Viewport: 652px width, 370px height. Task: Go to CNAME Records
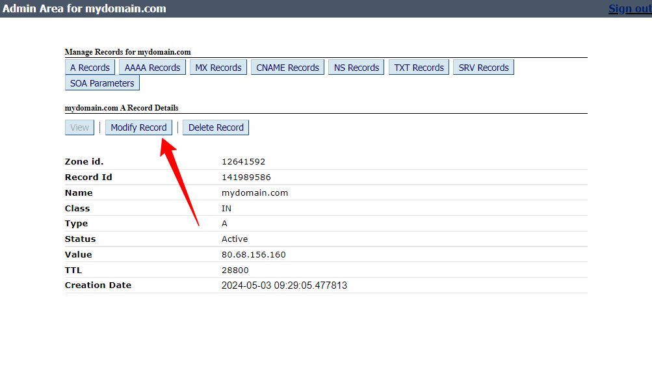(287, 68)
